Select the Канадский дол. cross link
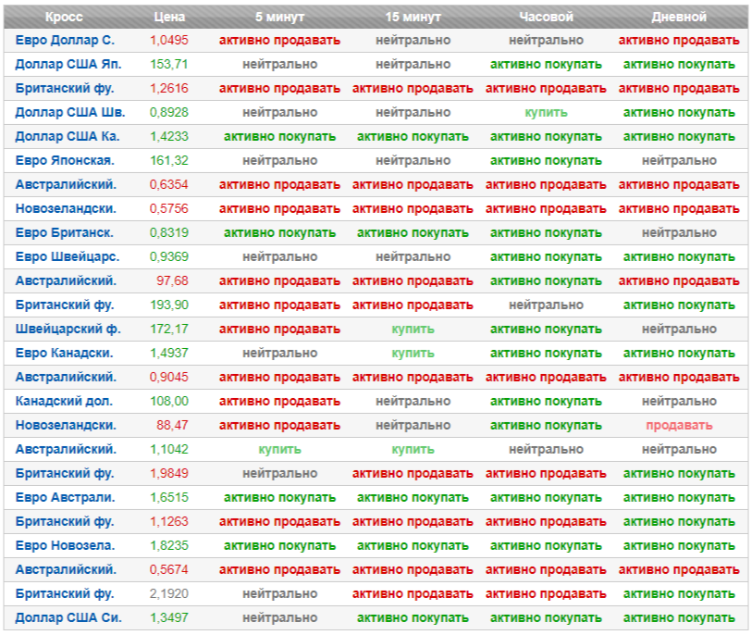 click(64, 401)
